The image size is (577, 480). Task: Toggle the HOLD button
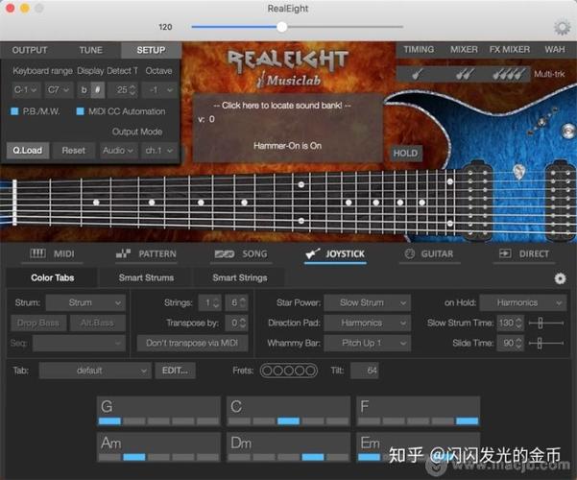click(405, 154)
